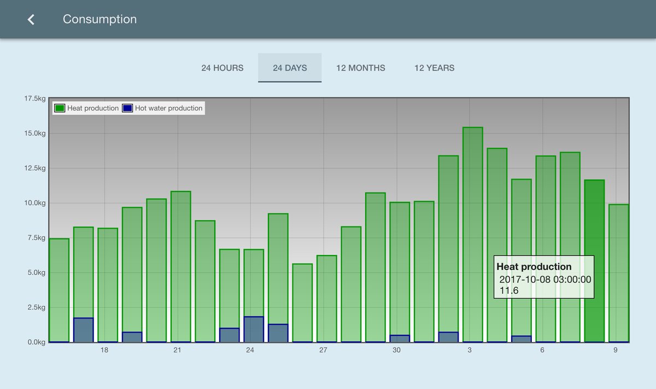Open the 12 MONTHS tab
Screen dimensions: 656x389
point(360,68)
